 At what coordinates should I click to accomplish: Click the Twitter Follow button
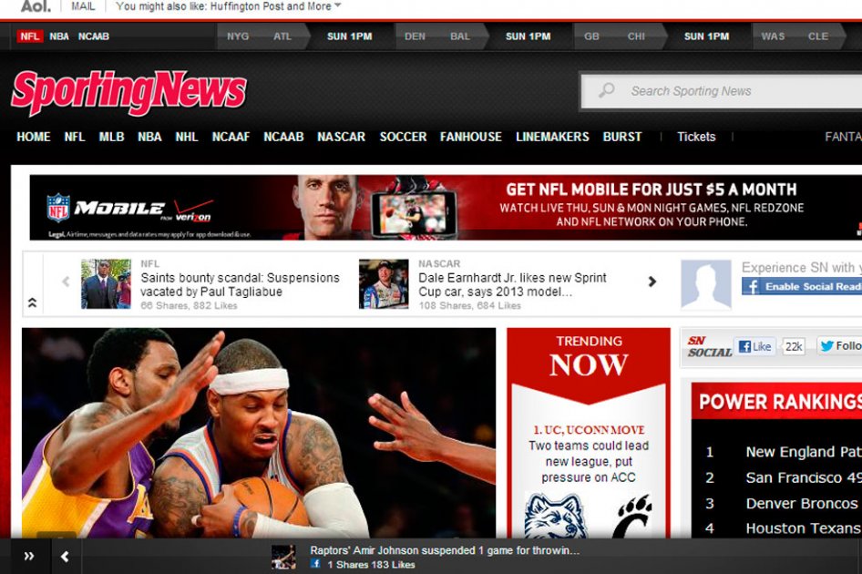click(x=839, y=346)
